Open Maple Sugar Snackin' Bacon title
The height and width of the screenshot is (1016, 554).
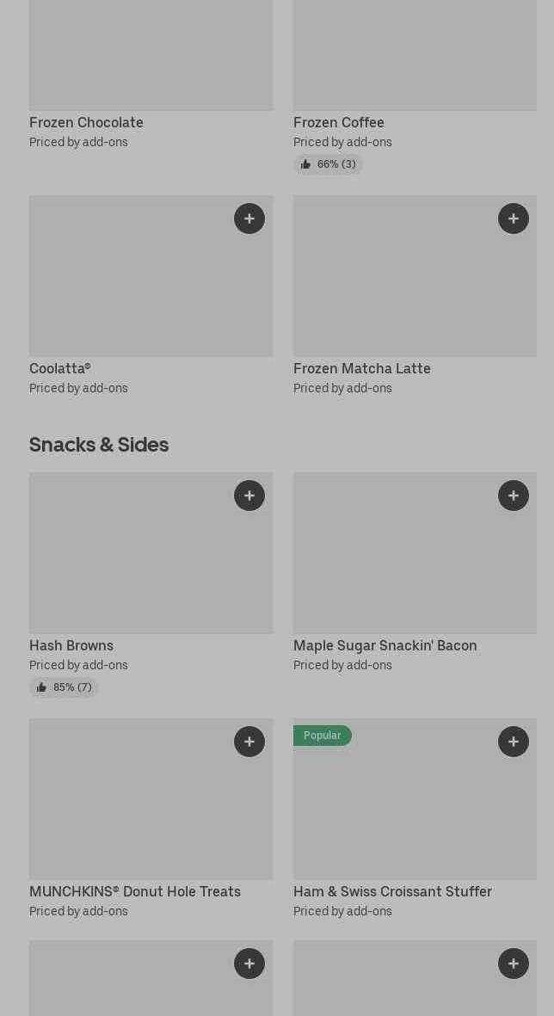(x=385, y=645)
